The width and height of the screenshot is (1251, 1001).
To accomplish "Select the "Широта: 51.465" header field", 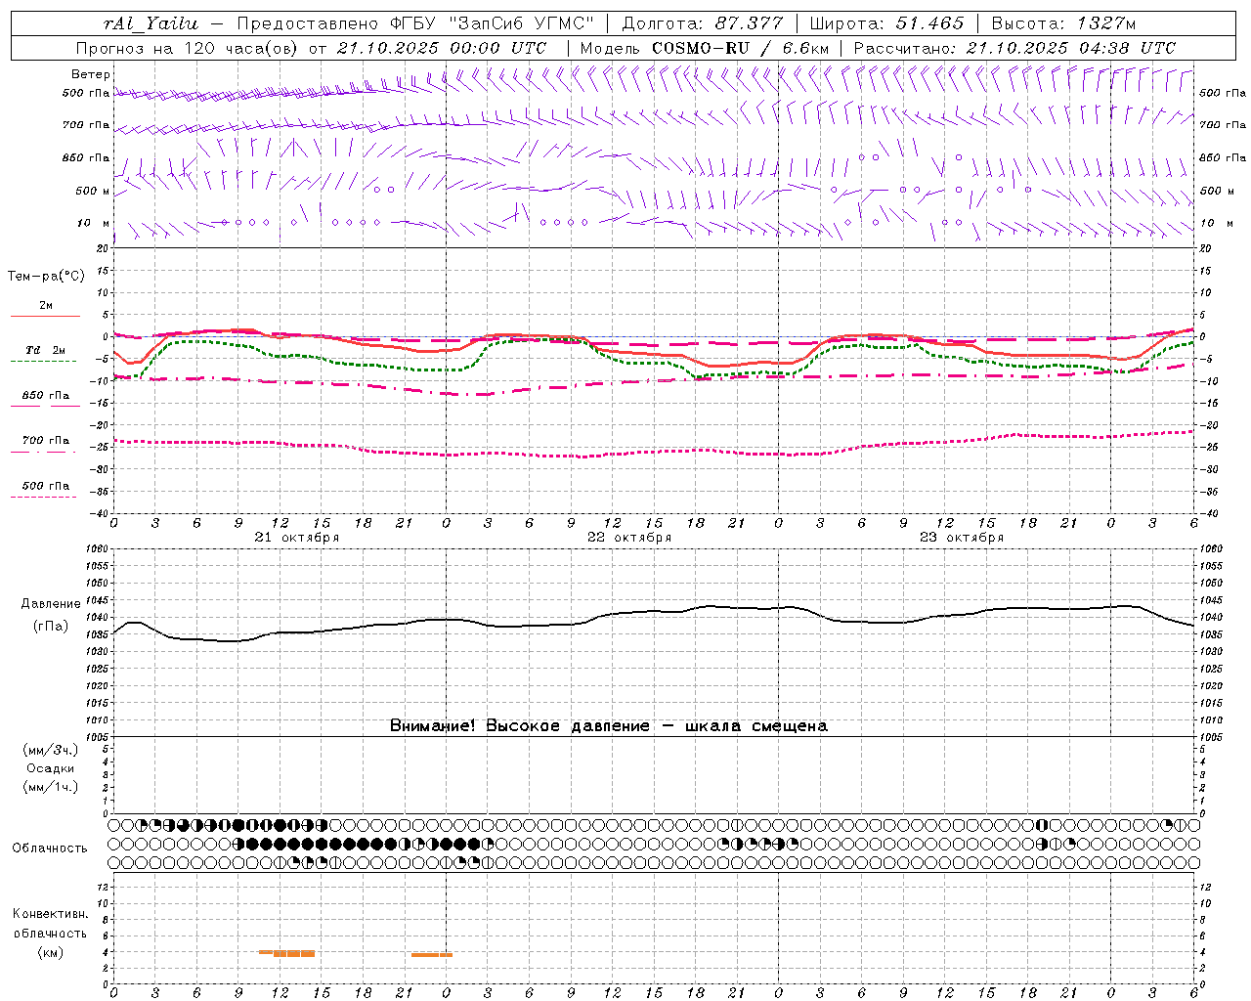I will pos(886,23).
